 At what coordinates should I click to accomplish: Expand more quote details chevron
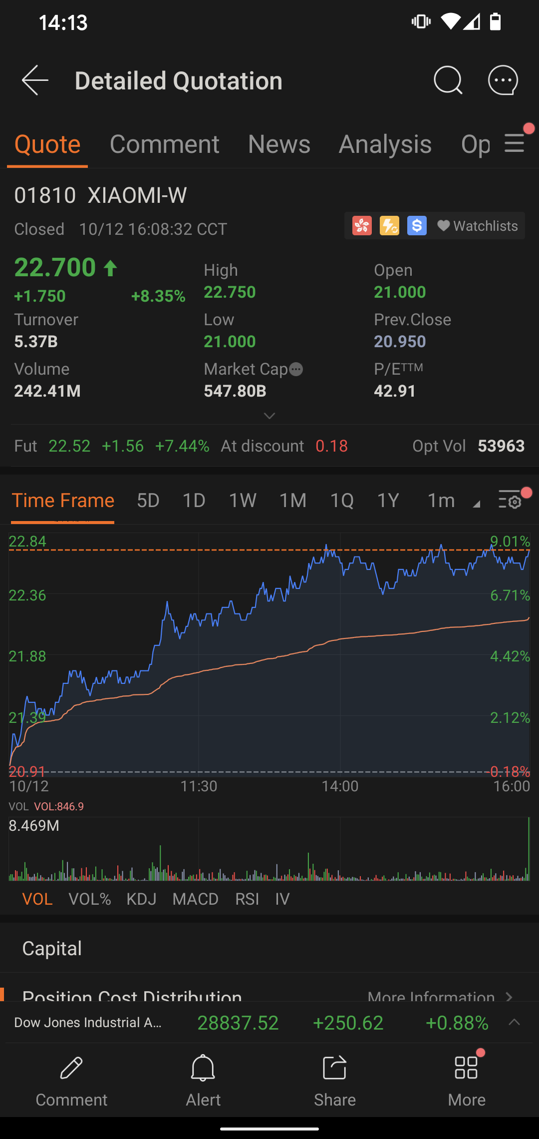click(269, 416)
